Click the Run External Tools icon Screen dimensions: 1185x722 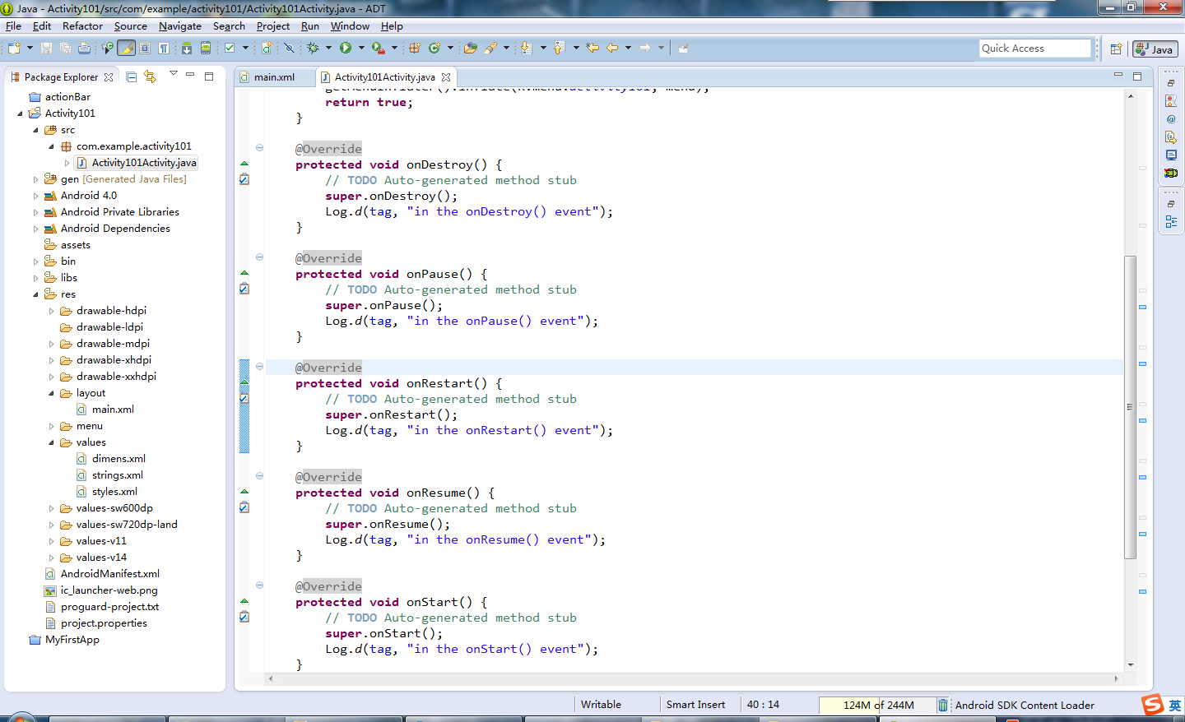pos(379,49)
